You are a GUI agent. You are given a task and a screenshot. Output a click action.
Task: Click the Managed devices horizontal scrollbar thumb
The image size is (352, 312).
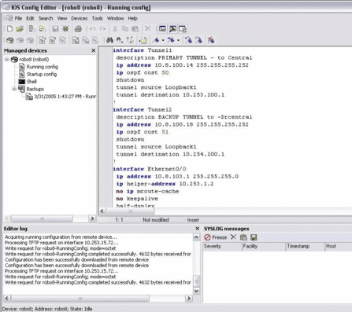[x=42, y=218]
